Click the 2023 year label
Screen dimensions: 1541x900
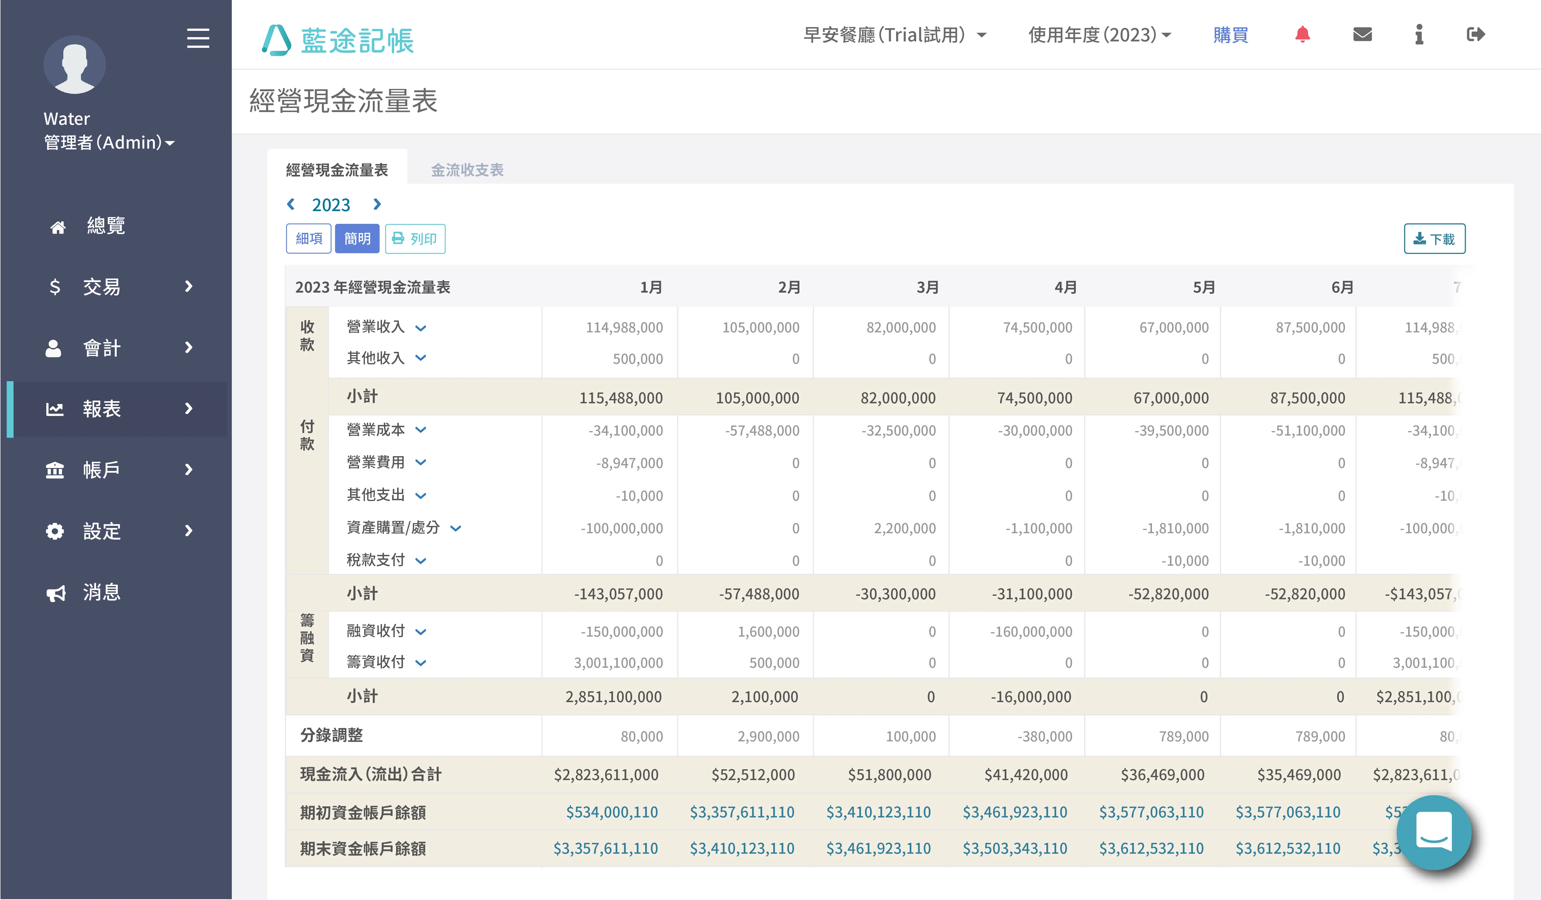(331, 205)
